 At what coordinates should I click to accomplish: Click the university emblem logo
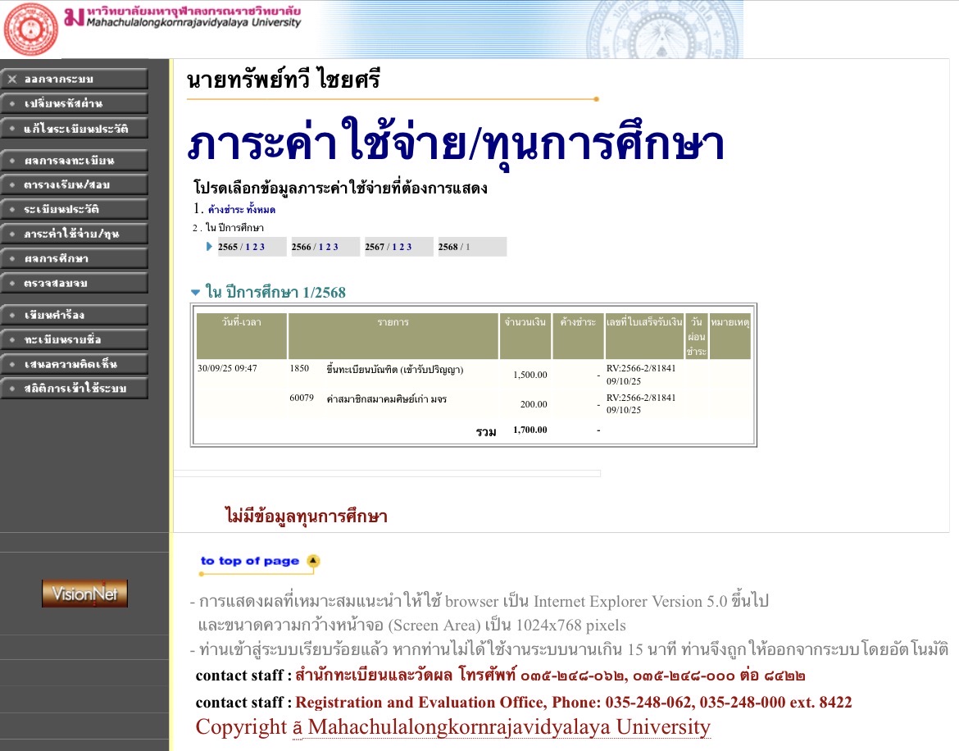coord(31,29)
